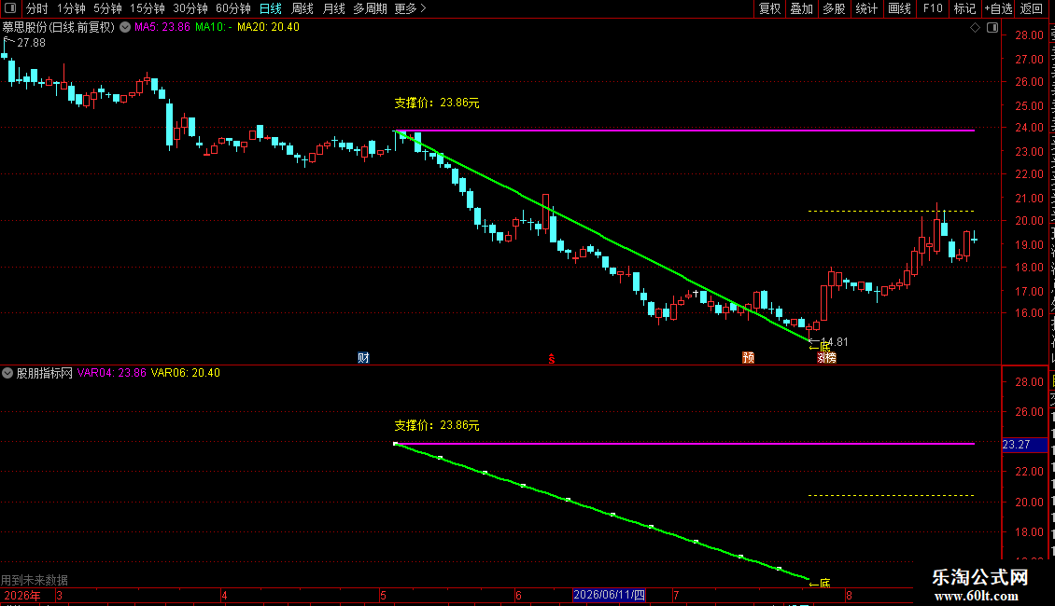Expand the 更多 periods menu
Viewport: 1055px width, 606px height.
click(x=410, y=8)
